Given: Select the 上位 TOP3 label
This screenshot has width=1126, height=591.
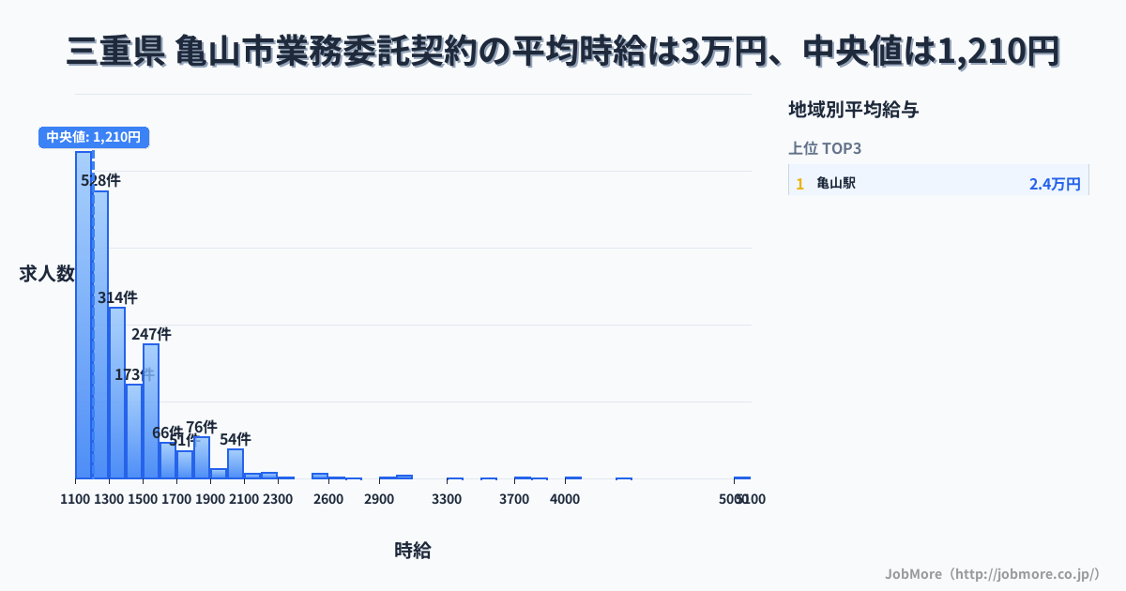Looking at the screenshot, I should coord(825,148).
